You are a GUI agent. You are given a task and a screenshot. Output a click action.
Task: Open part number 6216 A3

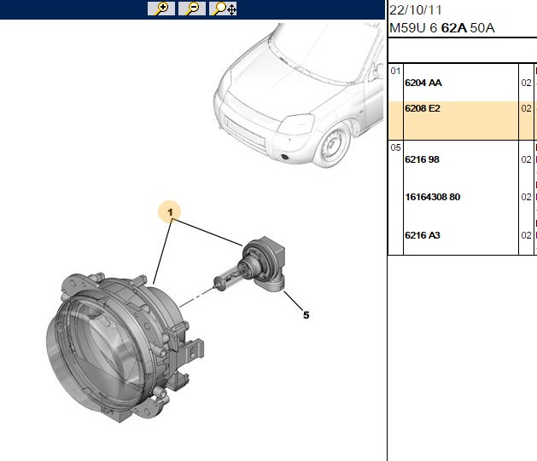coord(423,235)
